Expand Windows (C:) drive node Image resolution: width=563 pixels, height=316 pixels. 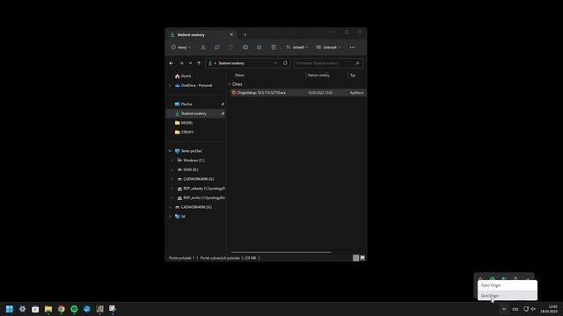pos(172,160)
